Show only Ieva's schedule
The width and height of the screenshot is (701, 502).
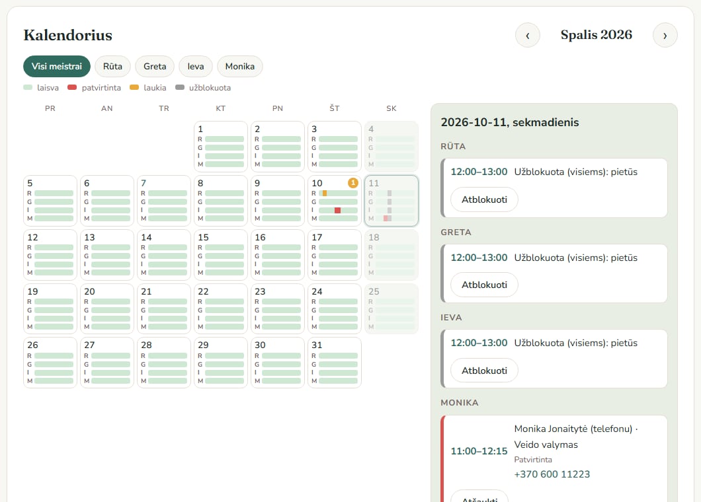(x=196, y=66)
